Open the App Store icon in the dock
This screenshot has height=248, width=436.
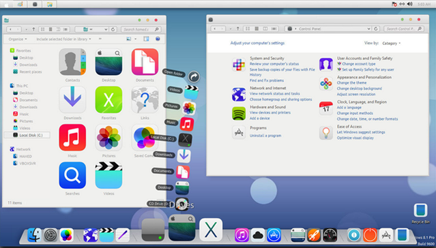274,235
